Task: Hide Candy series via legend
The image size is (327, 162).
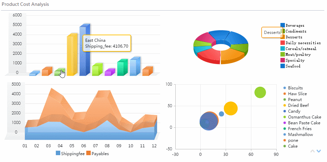Action: (294, 111)
